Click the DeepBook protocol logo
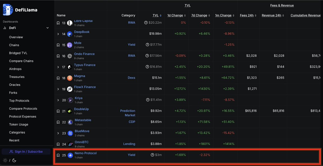Viewport: 323px width, 166px height. pyautogui.click(x=70, y=34)
